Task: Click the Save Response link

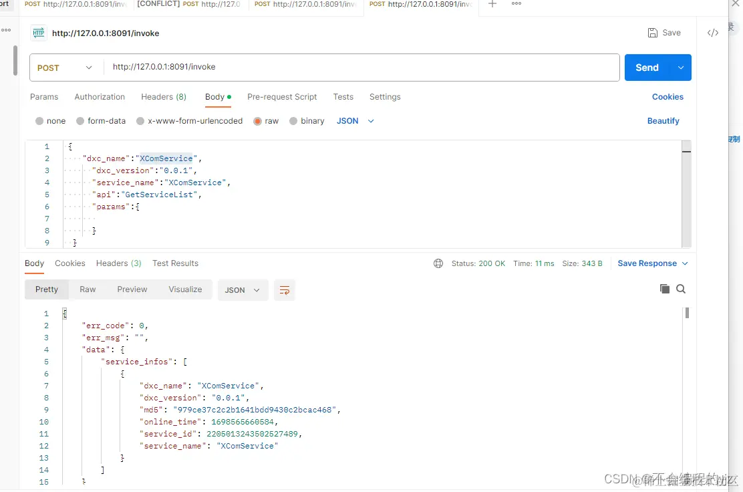Action: (x=647, y=263)
